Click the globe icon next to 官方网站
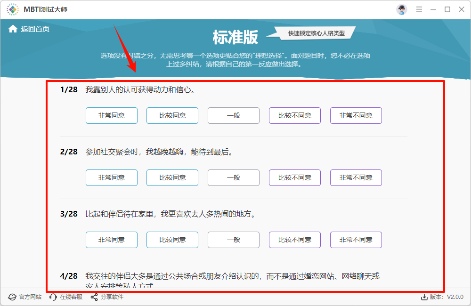 point(13,297)
